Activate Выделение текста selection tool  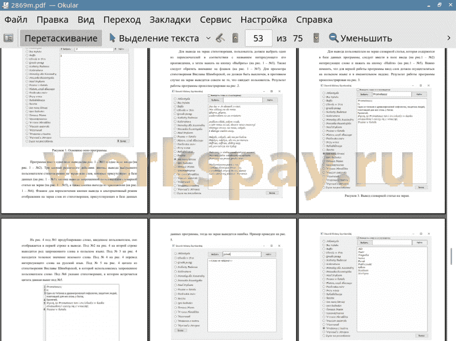point(154,38)
